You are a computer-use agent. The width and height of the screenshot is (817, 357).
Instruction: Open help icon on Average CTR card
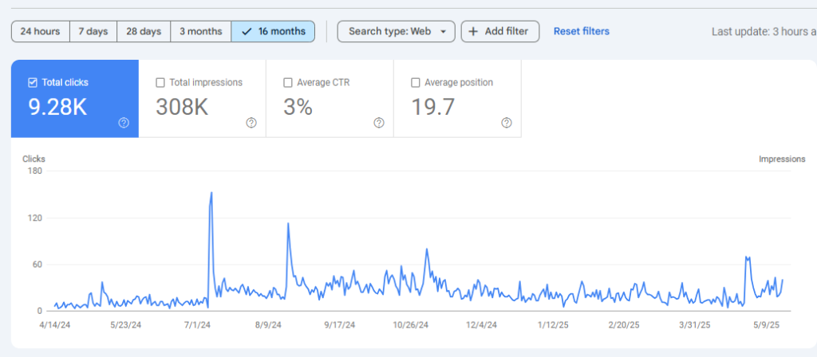(x=379, y=123)
